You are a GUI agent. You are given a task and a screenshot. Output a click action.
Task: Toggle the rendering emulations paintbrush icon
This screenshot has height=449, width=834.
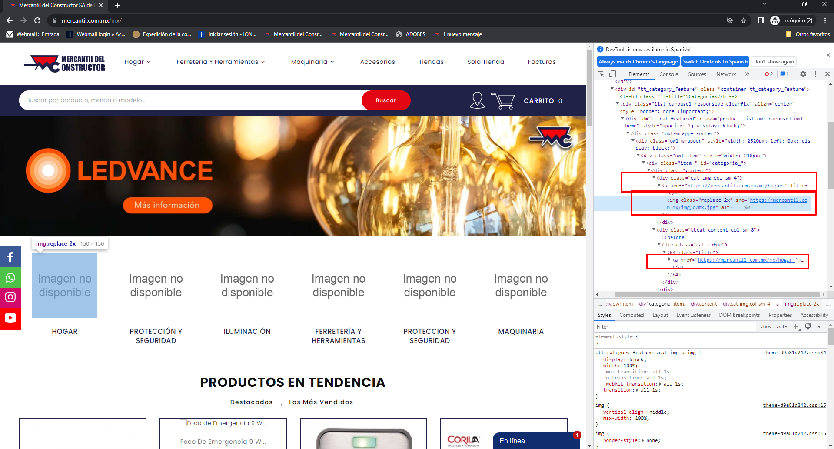tap(808, 326)
